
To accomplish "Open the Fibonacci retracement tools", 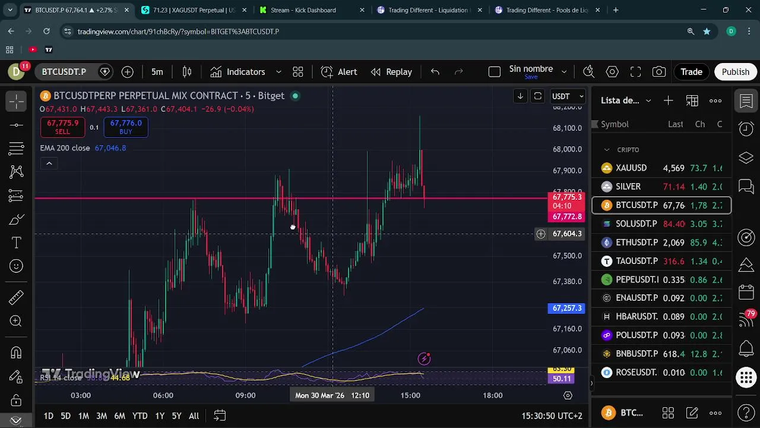I will click(17, 148).
